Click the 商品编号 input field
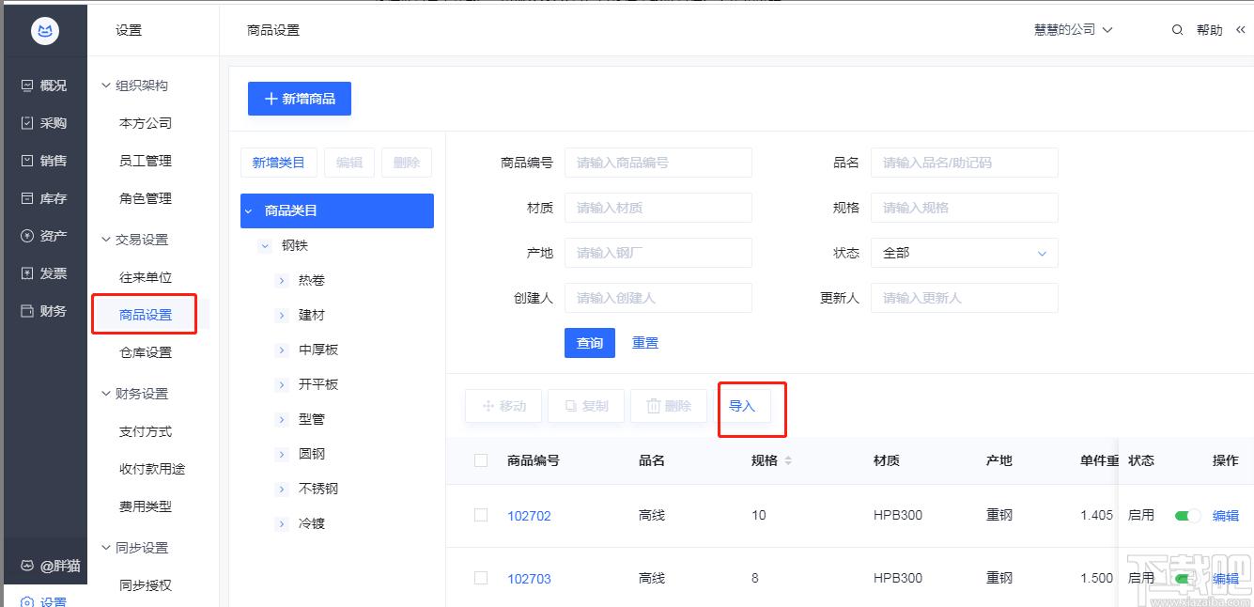The width and height of the screenshot is (1254, 607). pyautogui.click(x=658, y=163)
